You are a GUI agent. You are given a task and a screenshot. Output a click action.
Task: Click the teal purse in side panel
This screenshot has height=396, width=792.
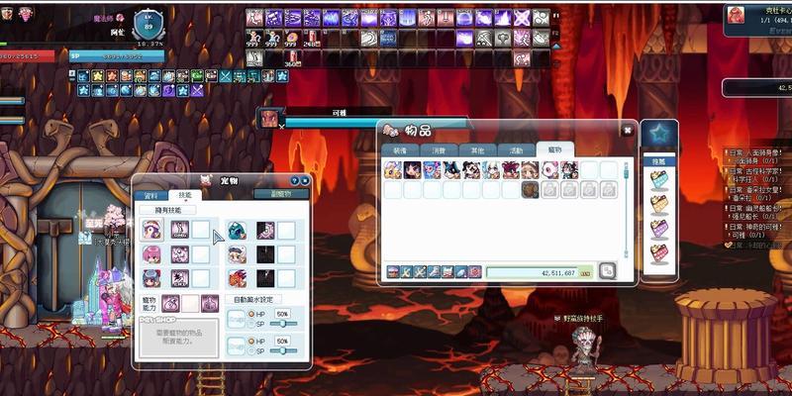click(659, 180)
